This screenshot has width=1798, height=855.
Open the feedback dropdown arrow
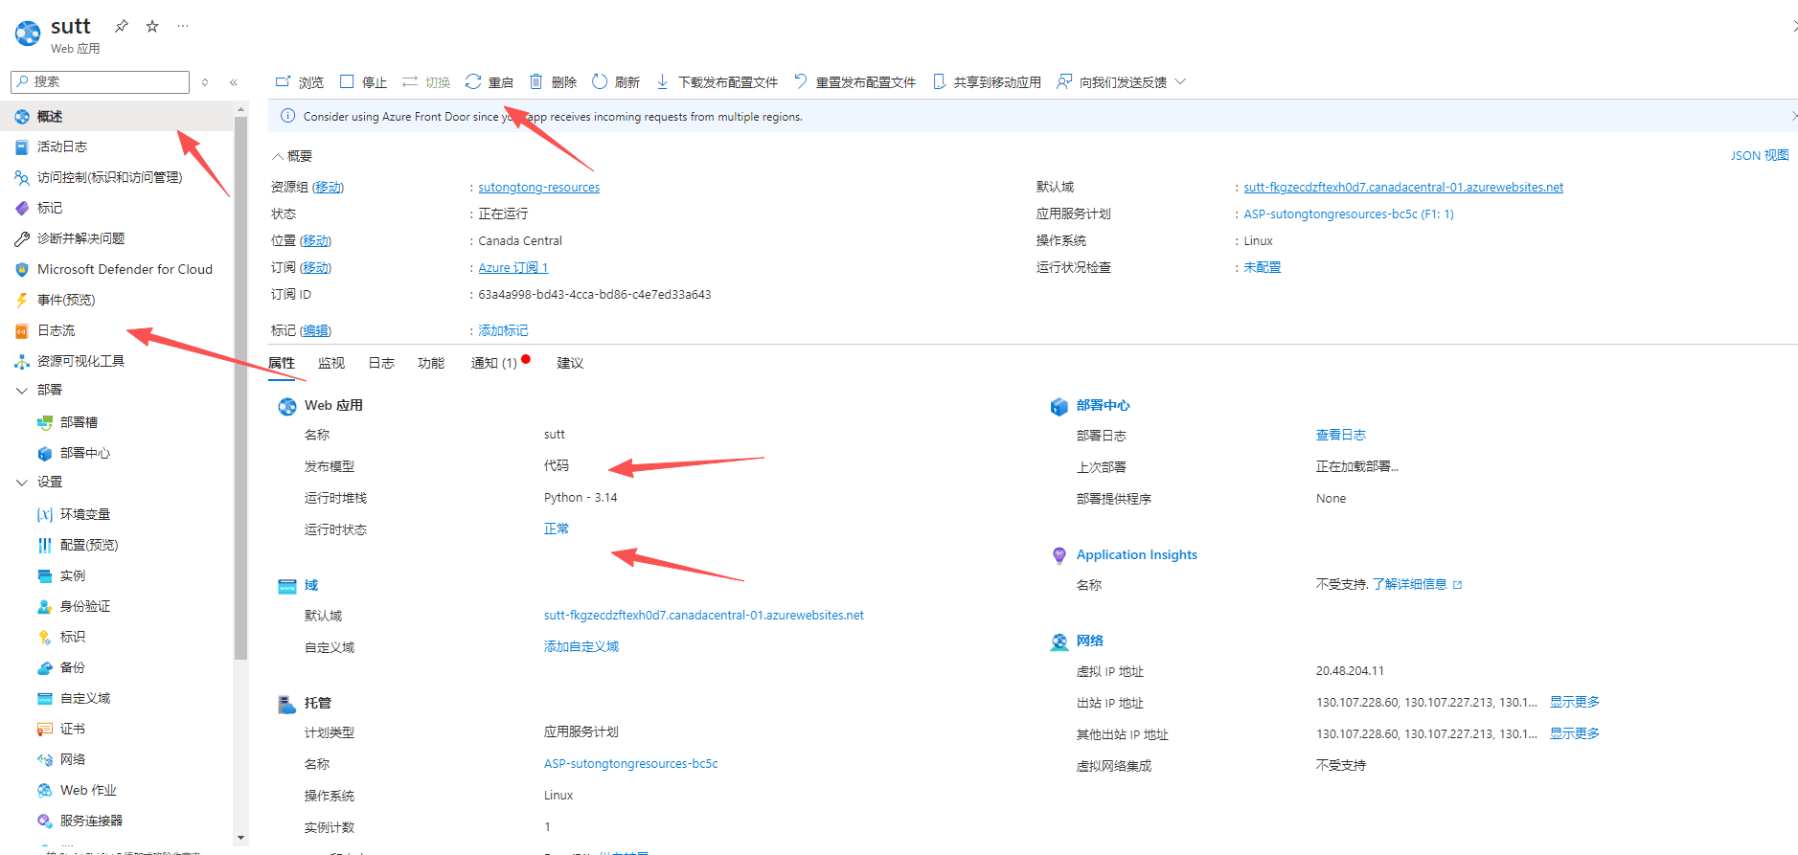[1180, 82]
